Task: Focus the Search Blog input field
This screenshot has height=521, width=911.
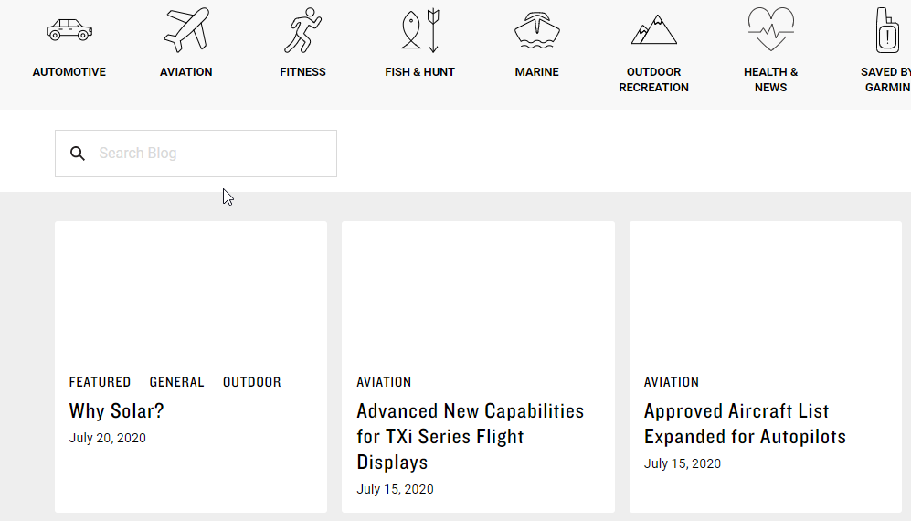Action: pos(210,154)
